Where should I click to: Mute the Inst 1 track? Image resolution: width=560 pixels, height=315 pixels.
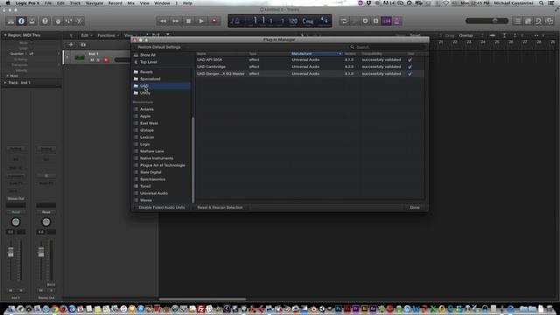(x=92, y=60)
